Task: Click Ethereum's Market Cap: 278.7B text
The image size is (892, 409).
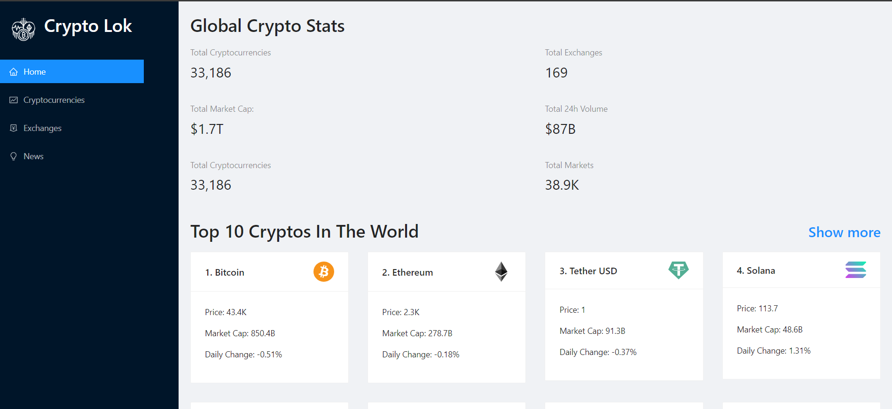Action: pyautogui.click(x=417, y=333)
